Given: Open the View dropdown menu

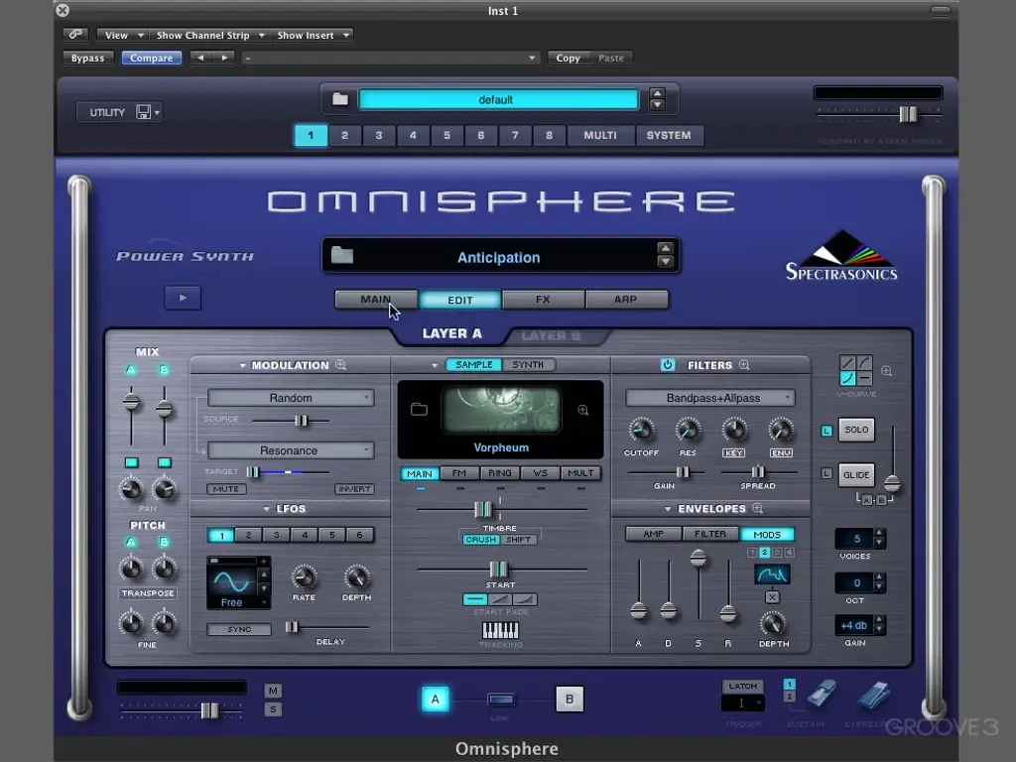Looking at the screenshot, I should (x=122, y=35).
